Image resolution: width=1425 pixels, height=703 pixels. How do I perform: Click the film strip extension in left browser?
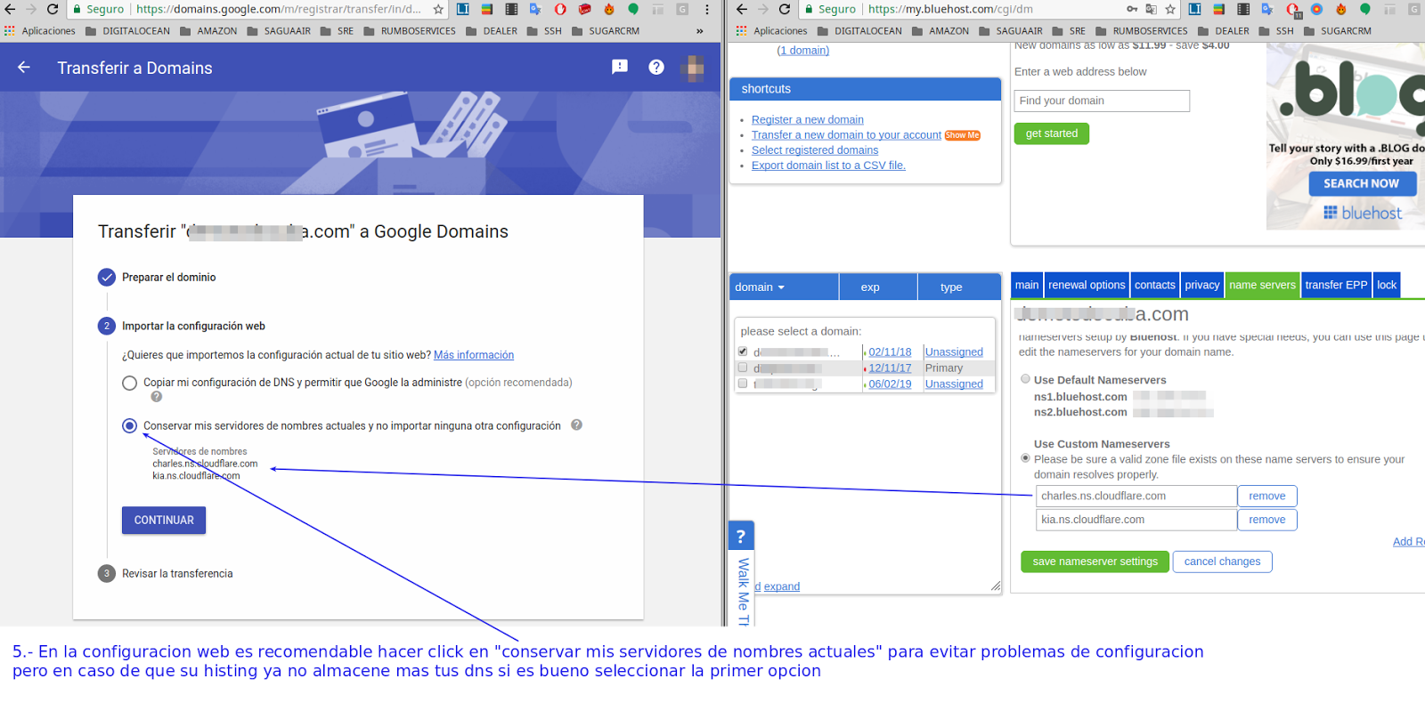tap(511, 9)
